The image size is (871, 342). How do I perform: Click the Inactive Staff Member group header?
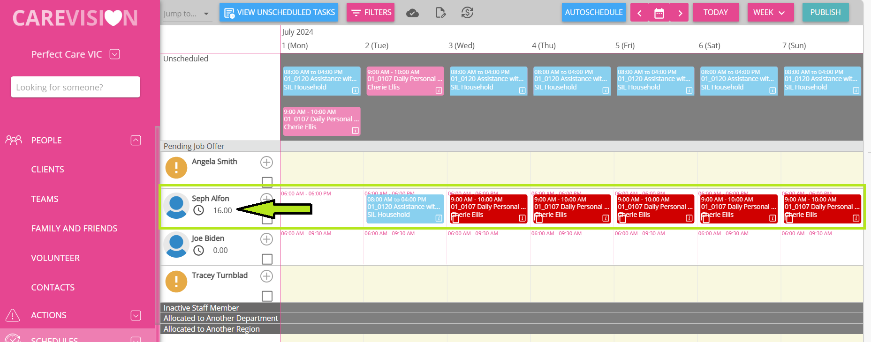pyautogui.click(x=201, y=308)
